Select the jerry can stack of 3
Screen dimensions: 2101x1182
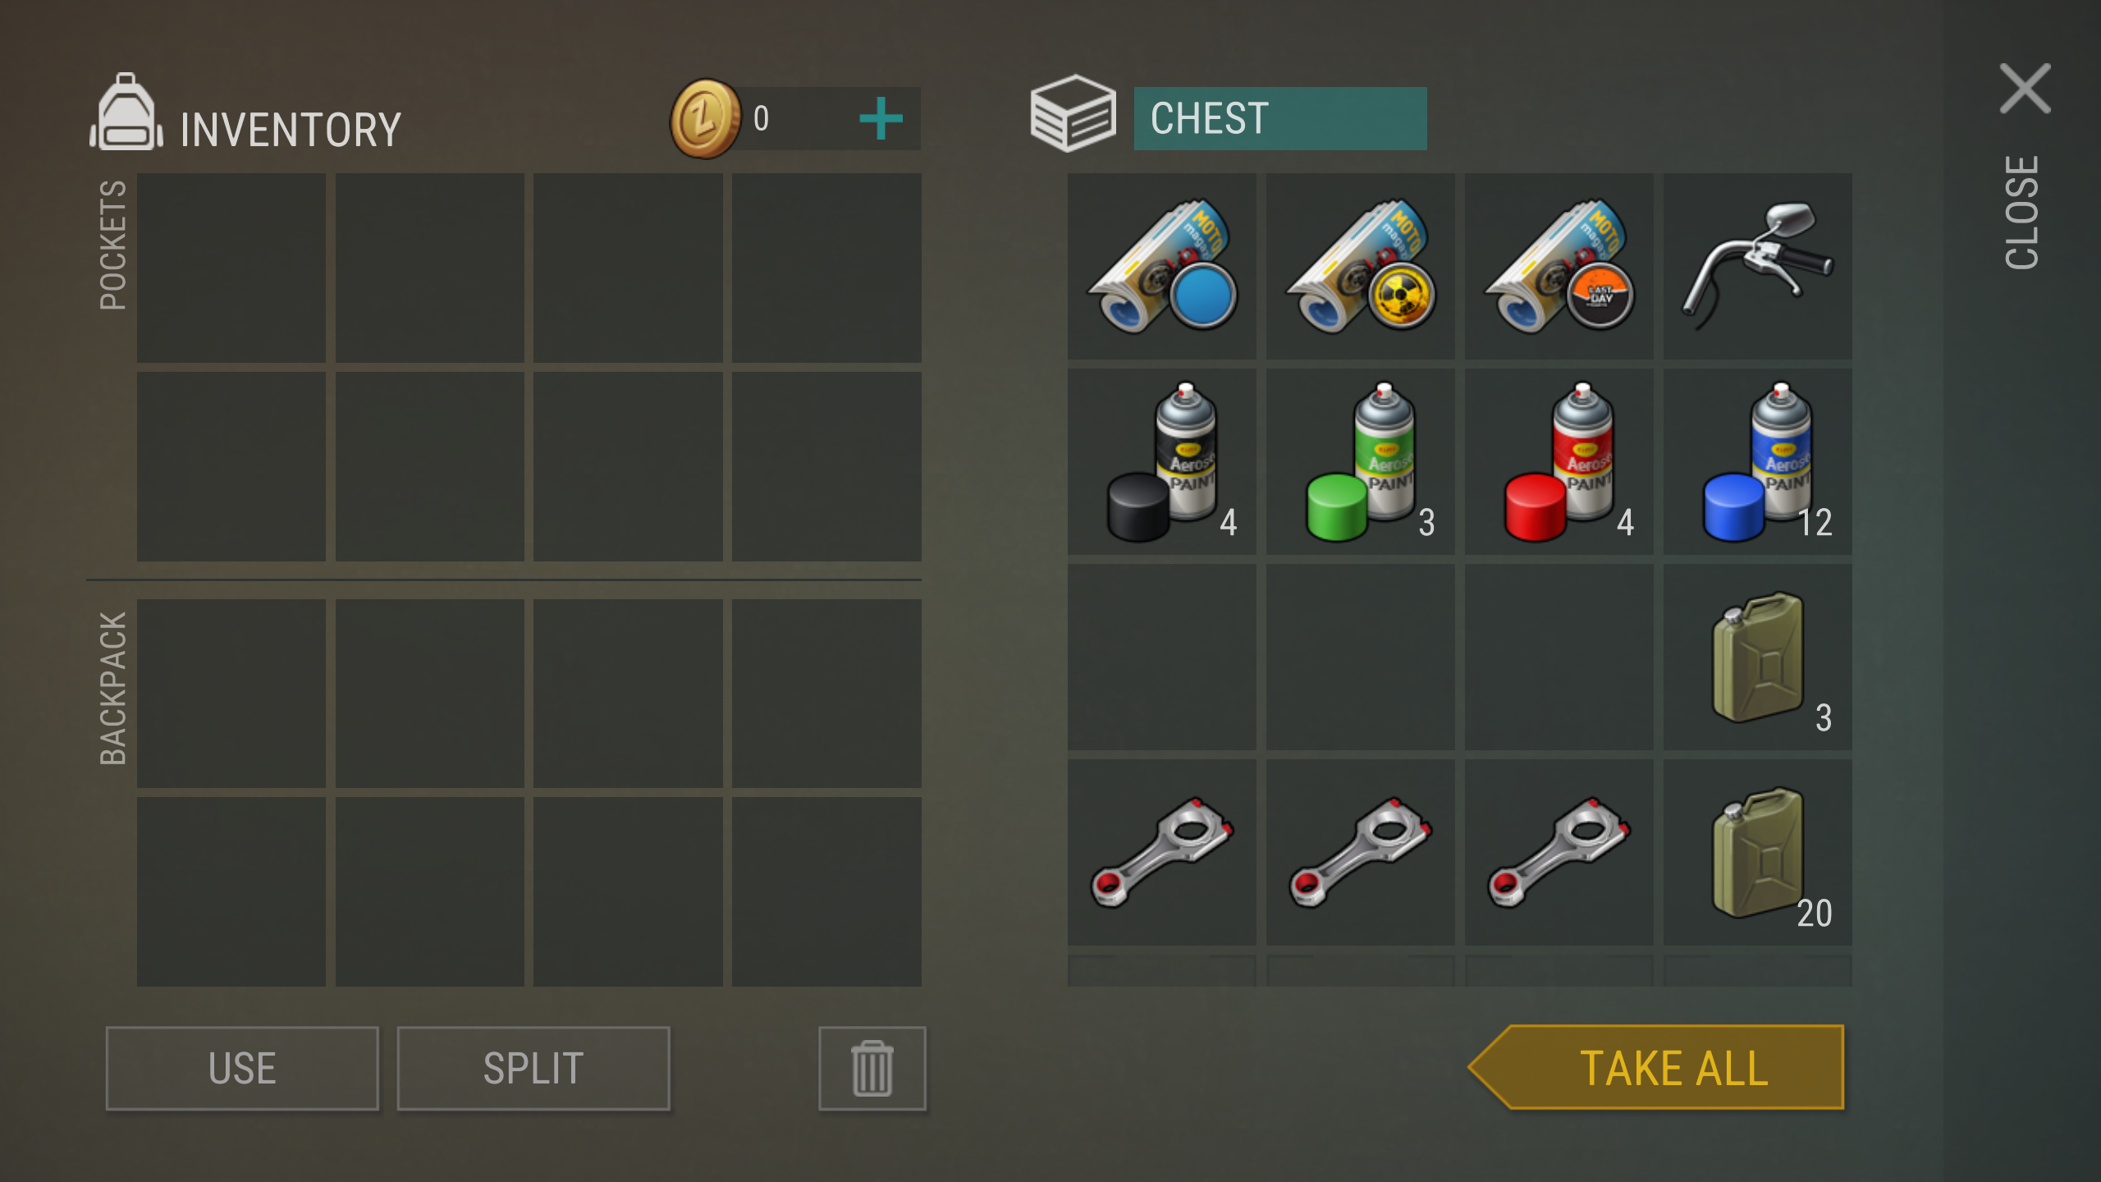(1757, 657)
